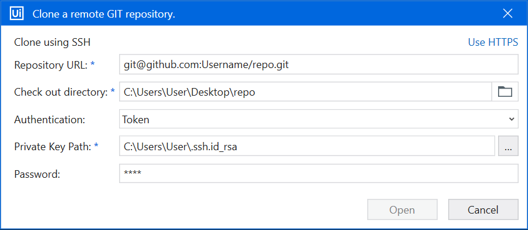Click the 'Check out directory:' label

coord(61,92)
